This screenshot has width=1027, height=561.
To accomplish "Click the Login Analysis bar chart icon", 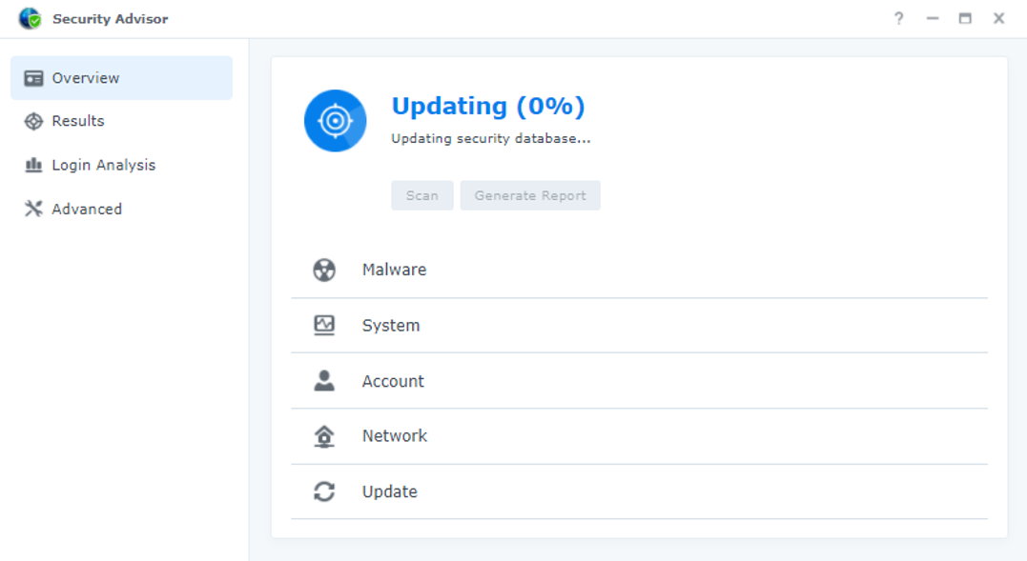I will [x=34, y=165].
